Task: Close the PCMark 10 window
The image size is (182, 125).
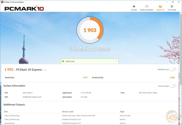Action: (x=179, y=2)
